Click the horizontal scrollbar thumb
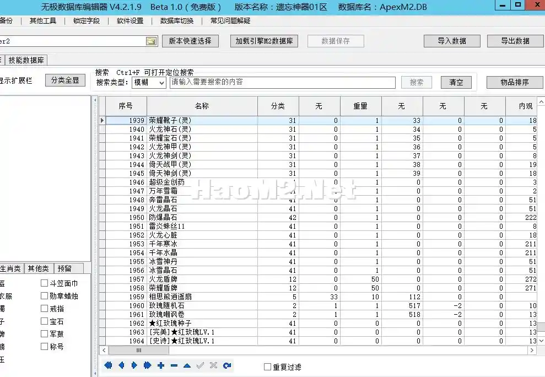 139,350
